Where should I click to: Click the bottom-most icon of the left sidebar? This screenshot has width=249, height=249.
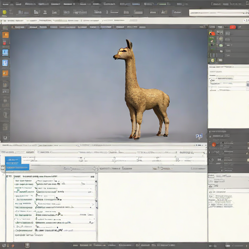coord(5,138)
